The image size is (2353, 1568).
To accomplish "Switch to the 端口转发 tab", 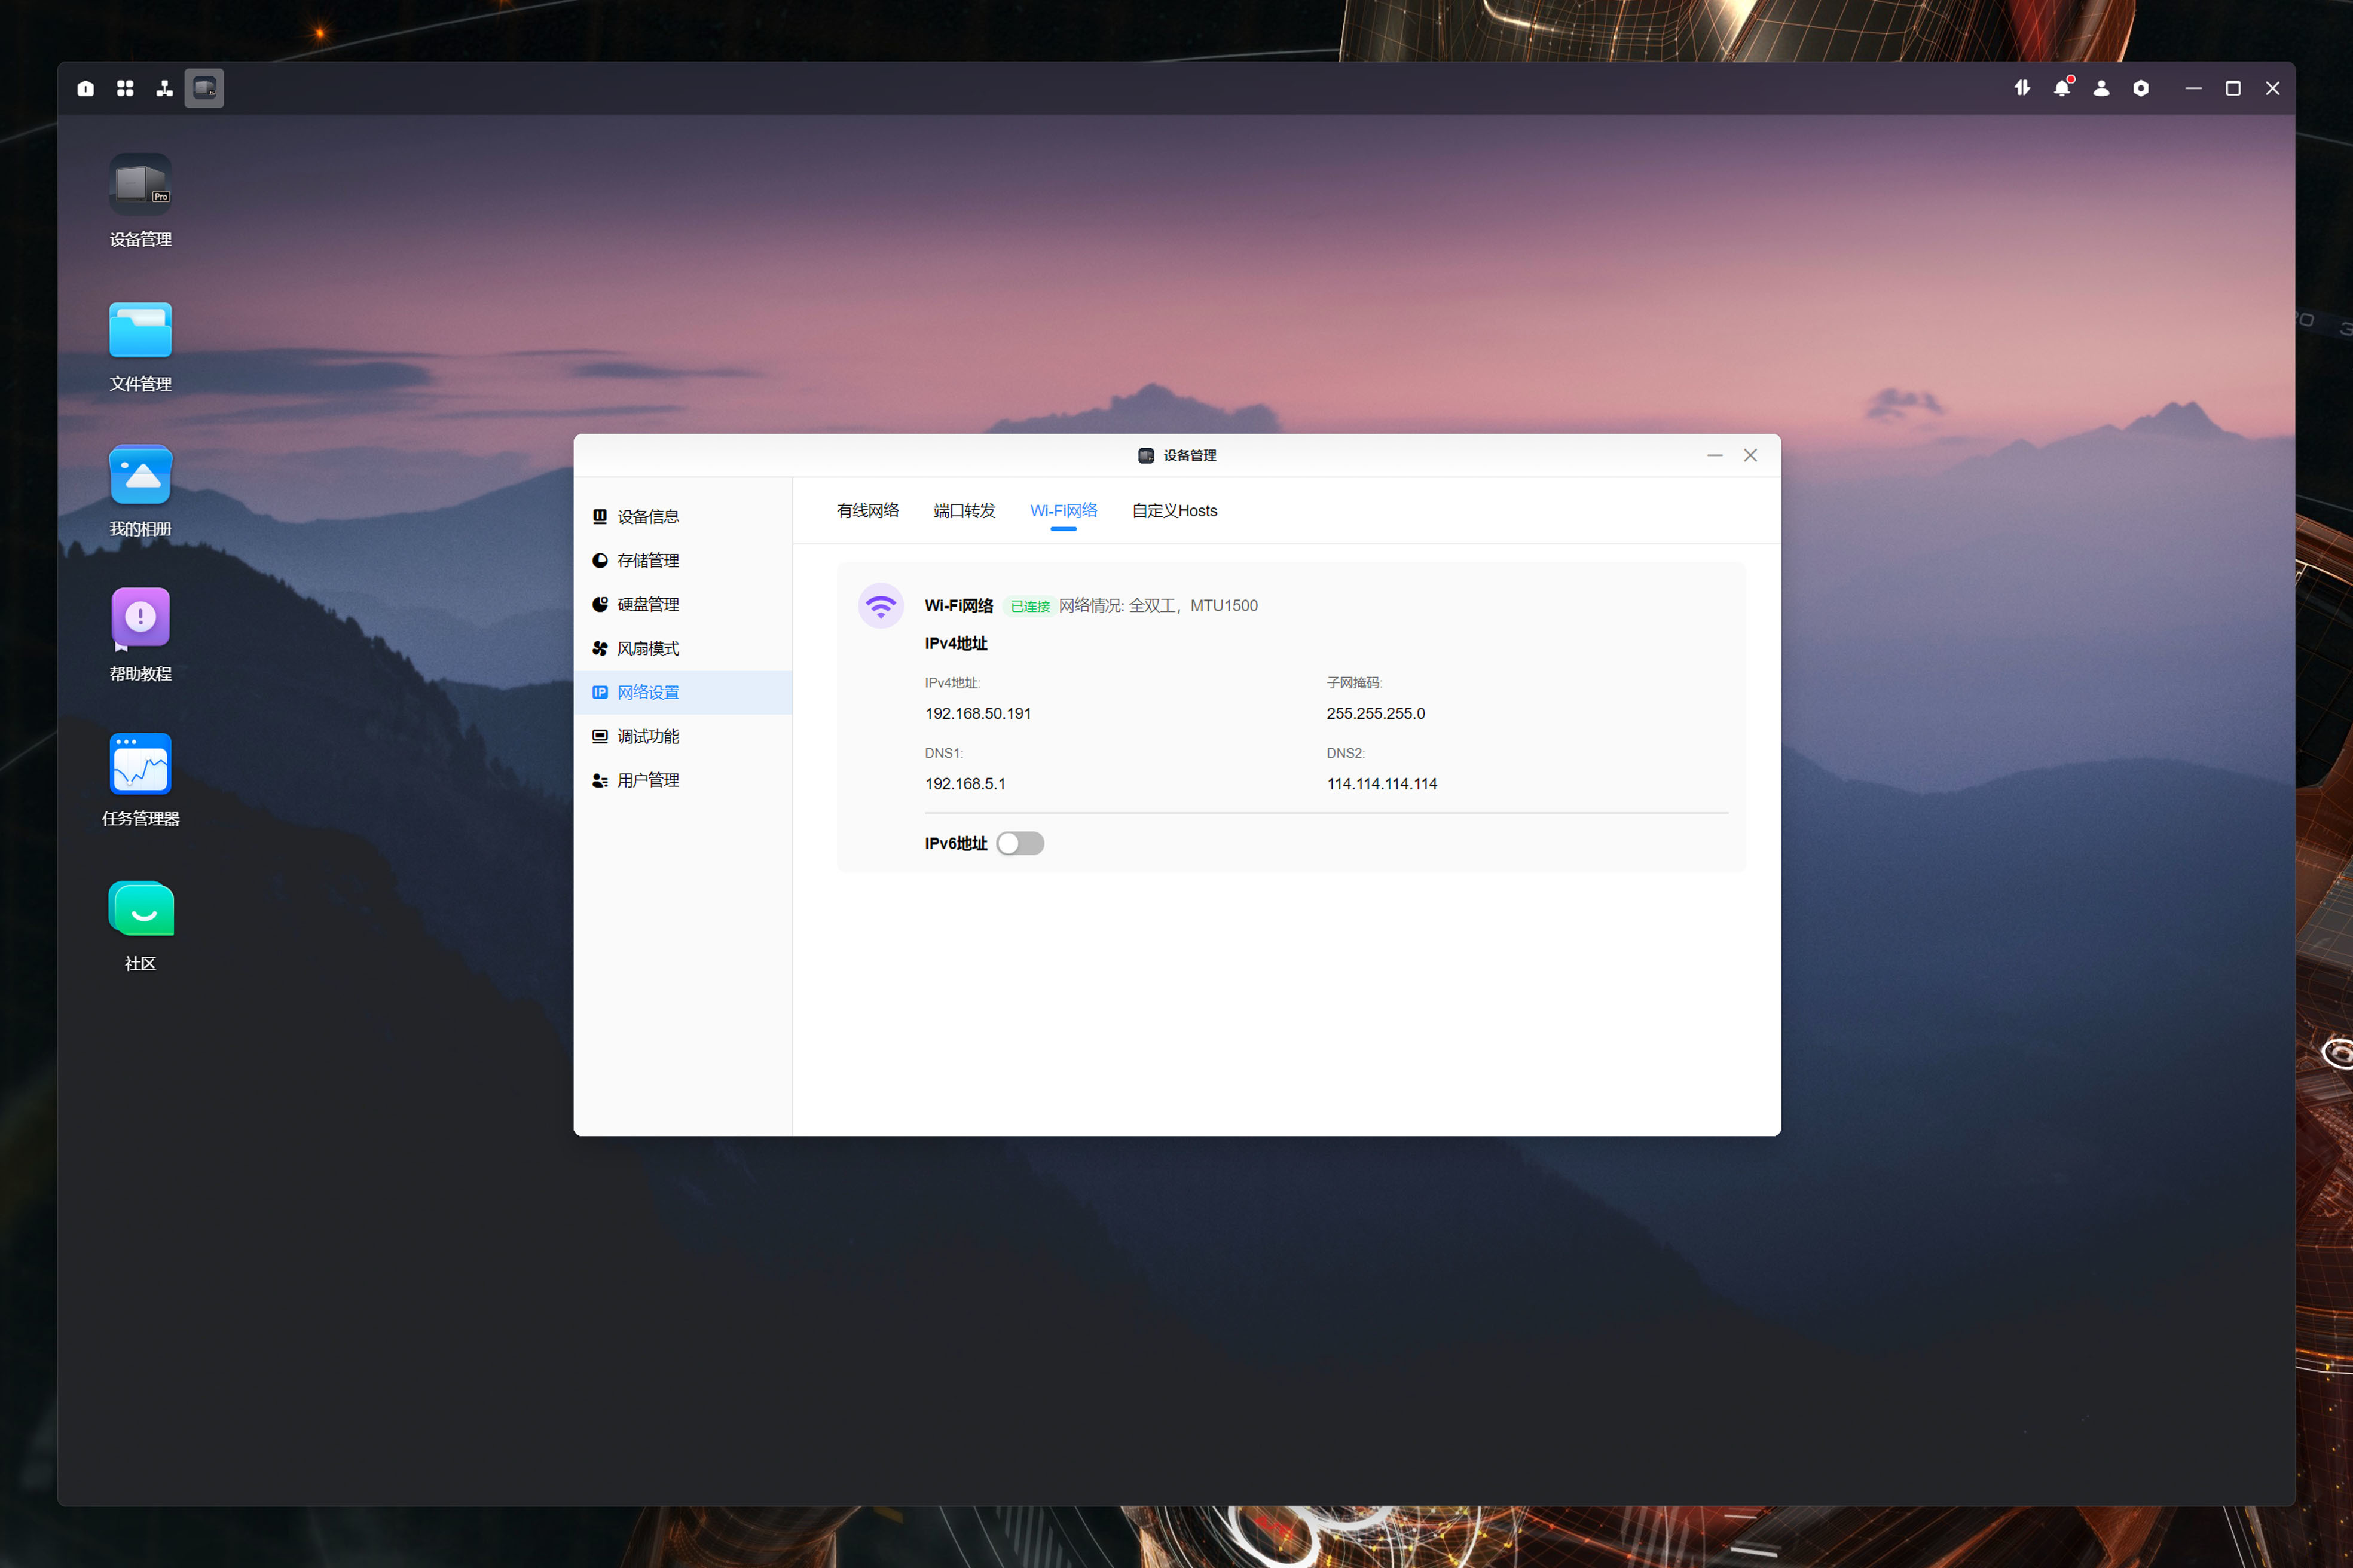I will [x=964, y=511].
